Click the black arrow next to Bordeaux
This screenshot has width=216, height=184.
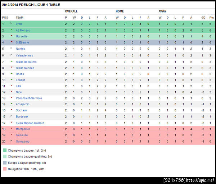click(12, 116)
